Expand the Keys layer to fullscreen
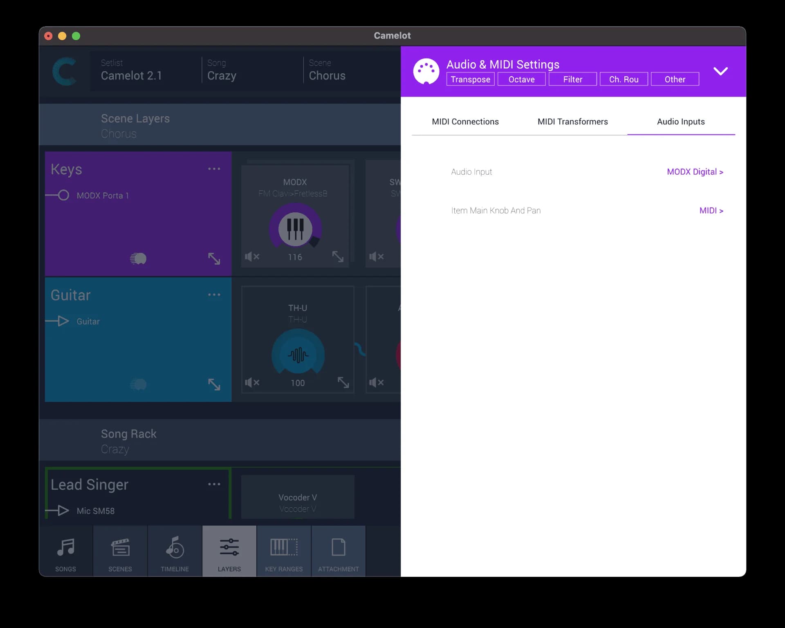This screenshot has width=785, height=628. tap(214, 259)
